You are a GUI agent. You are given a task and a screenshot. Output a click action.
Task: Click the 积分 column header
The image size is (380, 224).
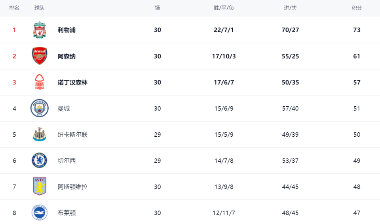pyautogui.click(x=357, y=8)
